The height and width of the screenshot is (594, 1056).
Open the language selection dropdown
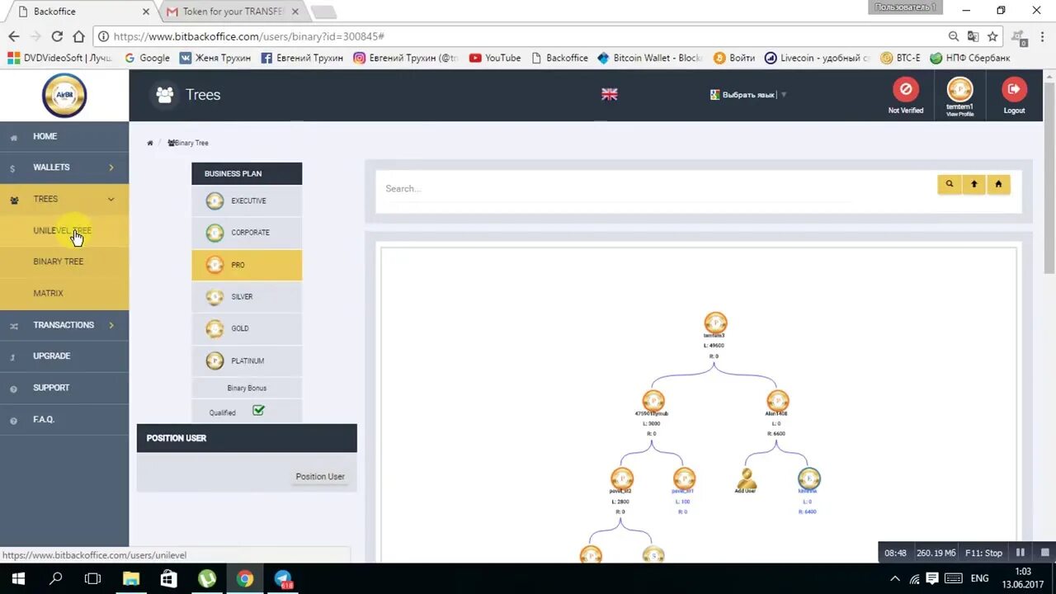[x=748, y=95]
